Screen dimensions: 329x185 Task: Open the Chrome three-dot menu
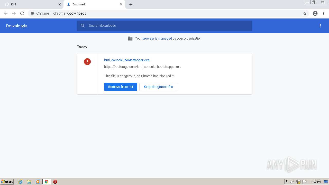click(x=324, y=13)
